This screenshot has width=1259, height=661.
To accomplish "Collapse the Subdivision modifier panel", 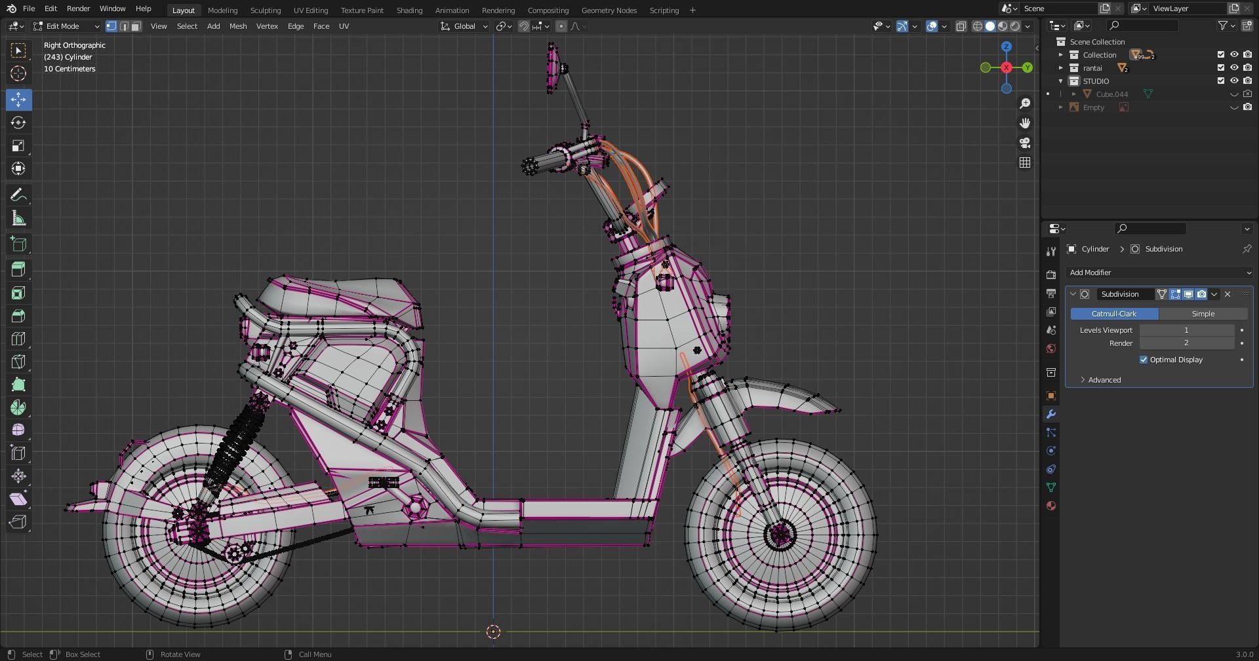I will coord(1073,294).
